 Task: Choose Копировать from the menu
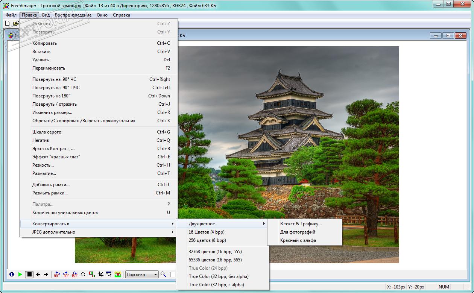tap(98, 43)
